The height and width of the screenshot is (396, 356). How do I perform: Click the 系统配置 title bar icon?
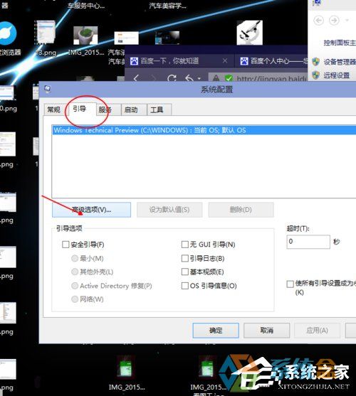(48, 89)
